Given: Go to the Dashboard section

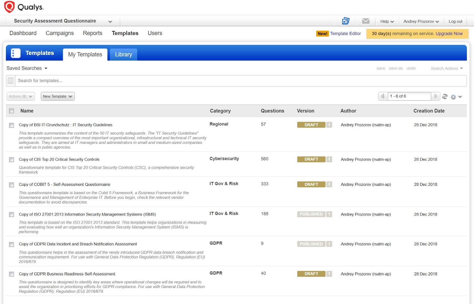Looking at the screenshot, I should (23, 33).
